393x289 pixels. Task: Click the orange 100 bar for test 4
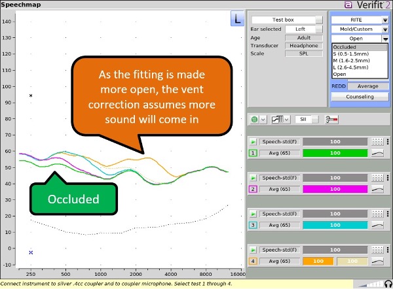318,262
